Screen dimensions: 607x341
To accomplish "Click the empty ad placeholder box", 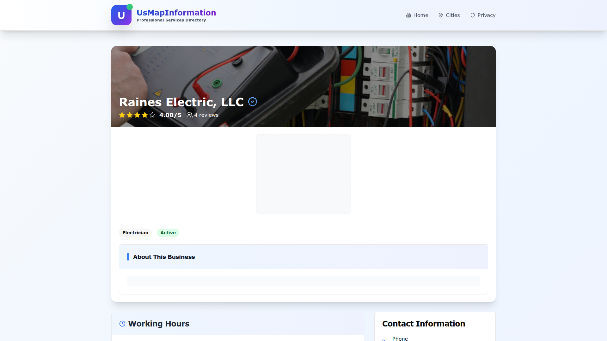I will pos(303,174).
